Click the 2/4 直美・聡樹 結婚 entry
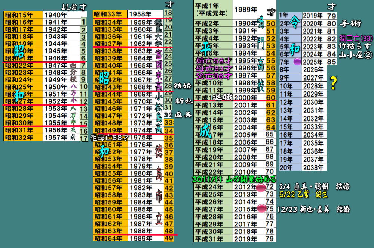Viewport: 374px width, 248px height. (313, 186)
